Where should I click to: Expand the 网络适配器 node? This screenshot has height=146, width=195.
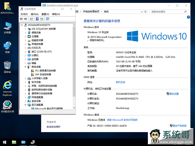point(25,97)
